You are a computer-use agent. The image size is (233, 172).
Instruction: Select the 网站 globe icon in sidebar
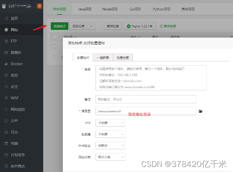tap(6, 30)
